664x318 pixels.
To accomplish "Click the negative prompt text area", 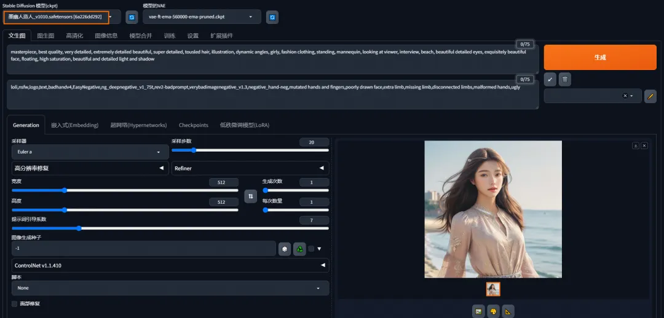I will pos(273,95).
